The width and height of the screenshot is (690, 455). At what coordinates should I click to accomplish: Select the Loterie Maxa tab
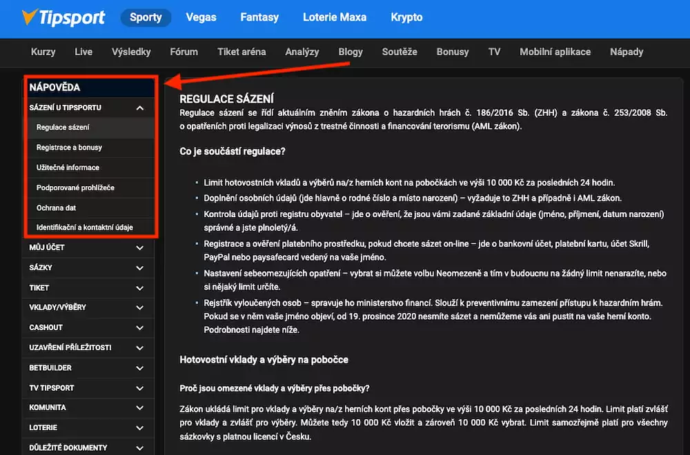335,17
